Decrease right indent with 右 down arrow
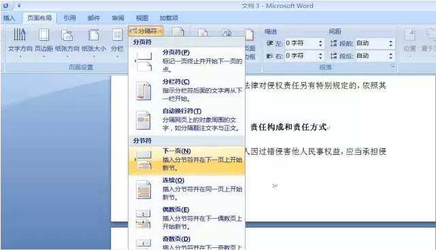The height and width of the screenshot is (250, 436). pos(320,58)
